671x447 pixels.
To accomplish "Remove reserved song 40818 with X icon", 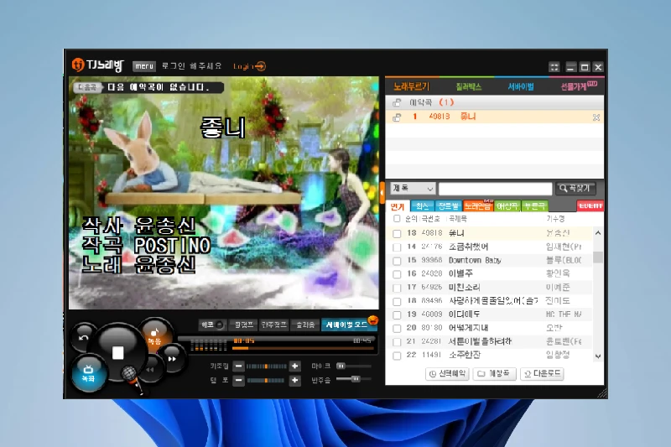I will 596,117.
